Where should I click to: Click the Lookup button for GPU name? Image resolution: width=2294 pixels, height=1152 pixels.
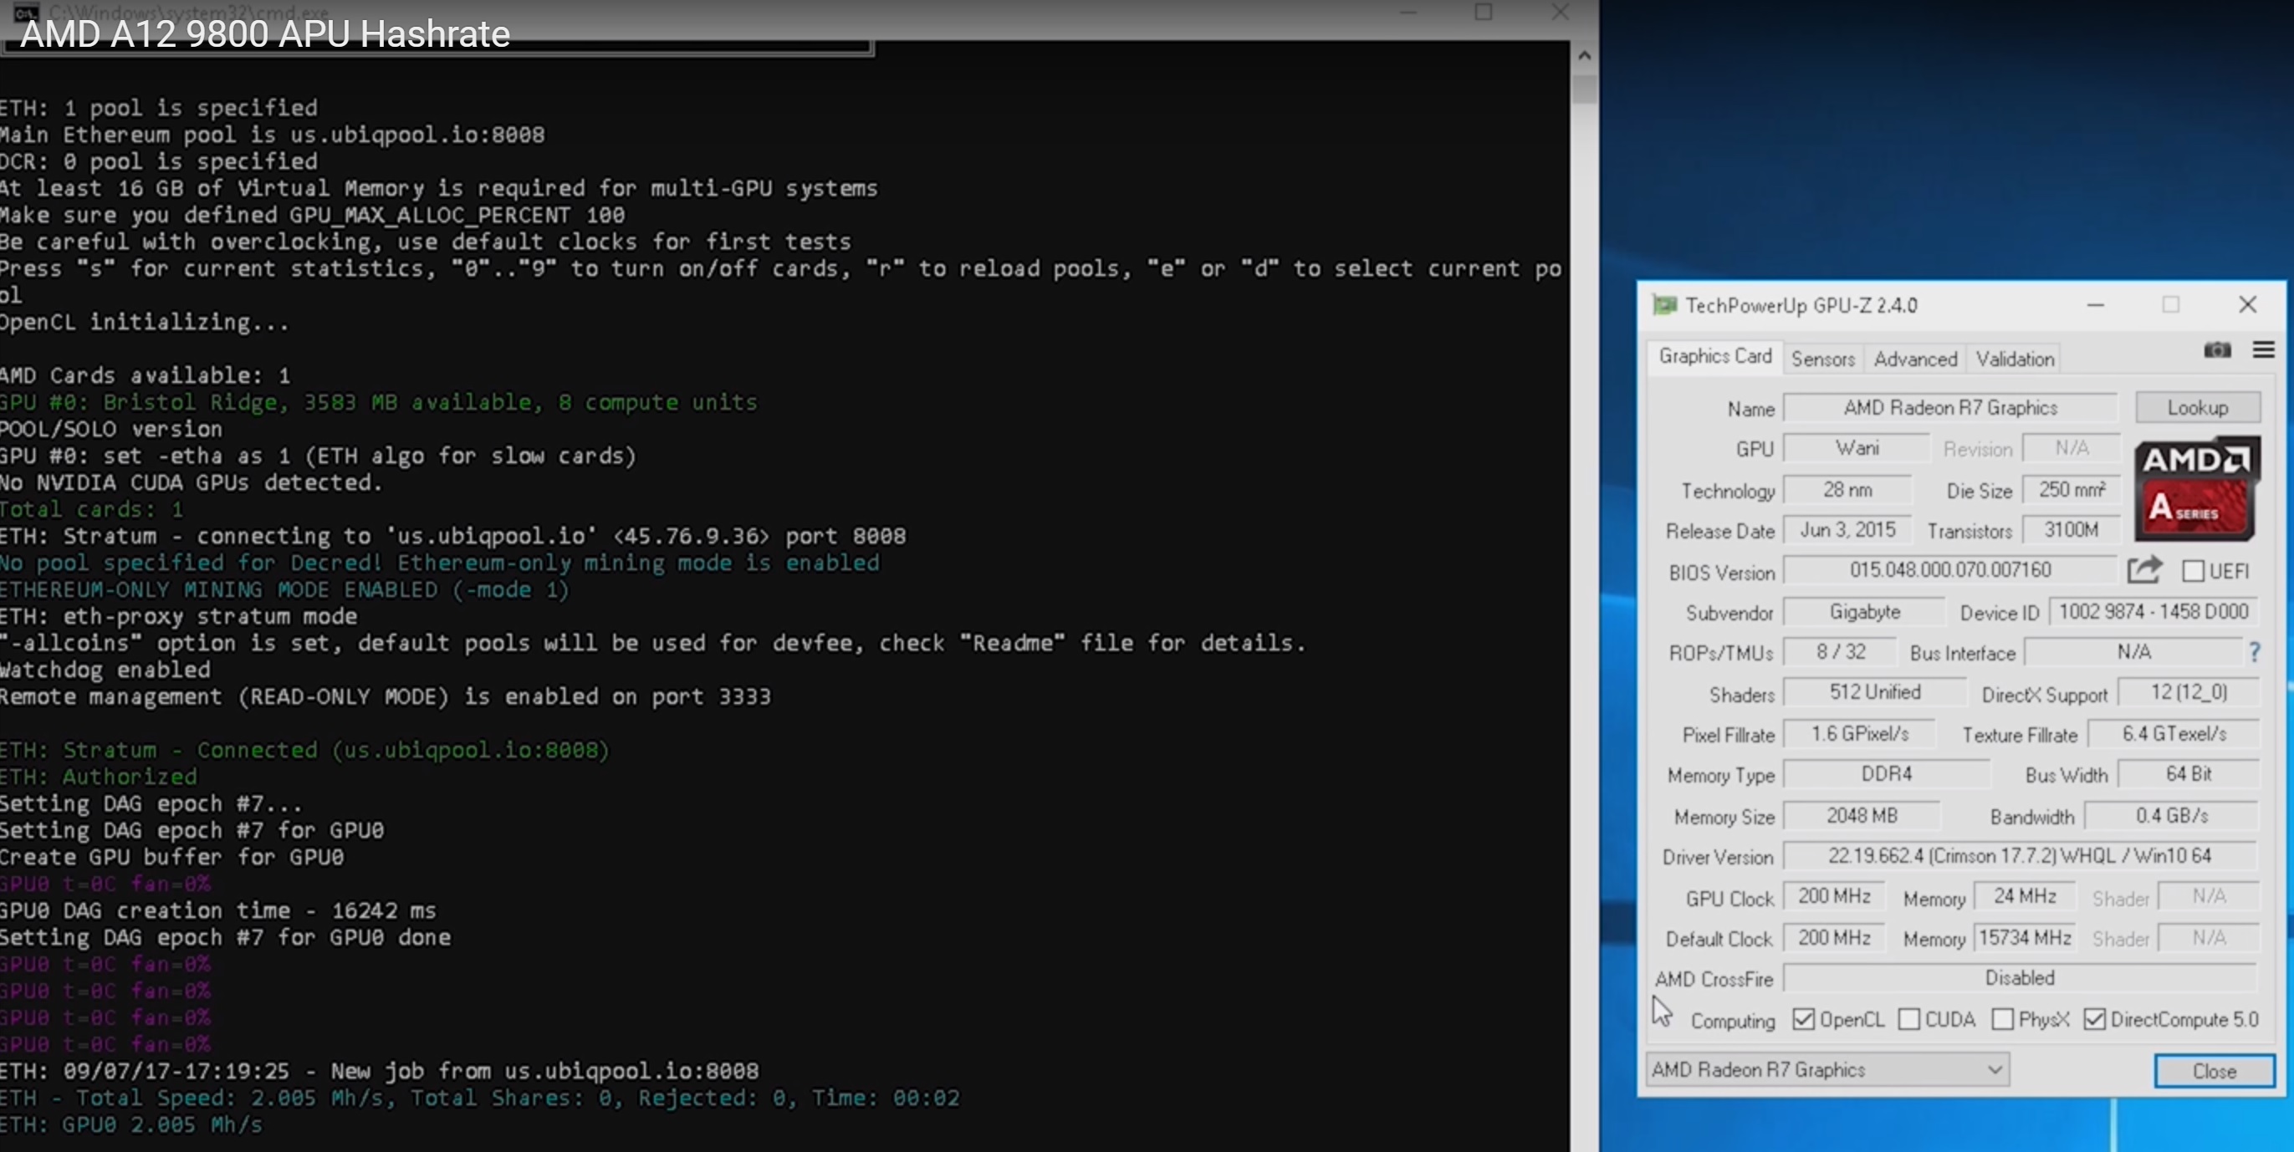coord(2200,407)
